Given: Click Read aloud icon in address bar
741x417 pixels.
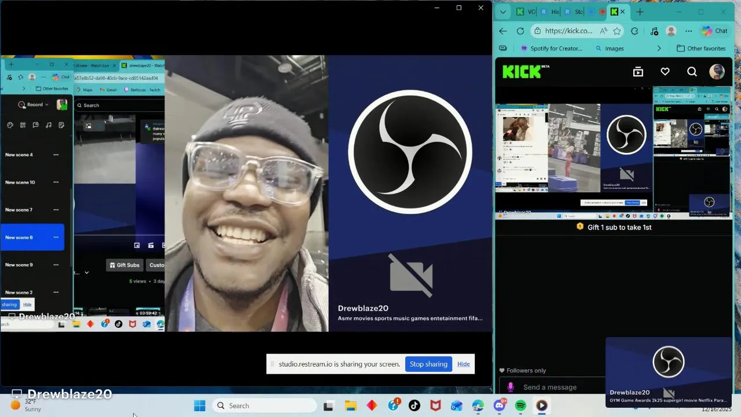Looking at the screenshot, I should [604, 31].
